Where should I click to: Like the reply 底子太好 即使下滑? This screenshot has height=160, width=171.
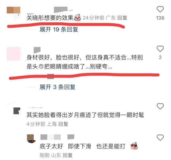(x=160, y=138)
